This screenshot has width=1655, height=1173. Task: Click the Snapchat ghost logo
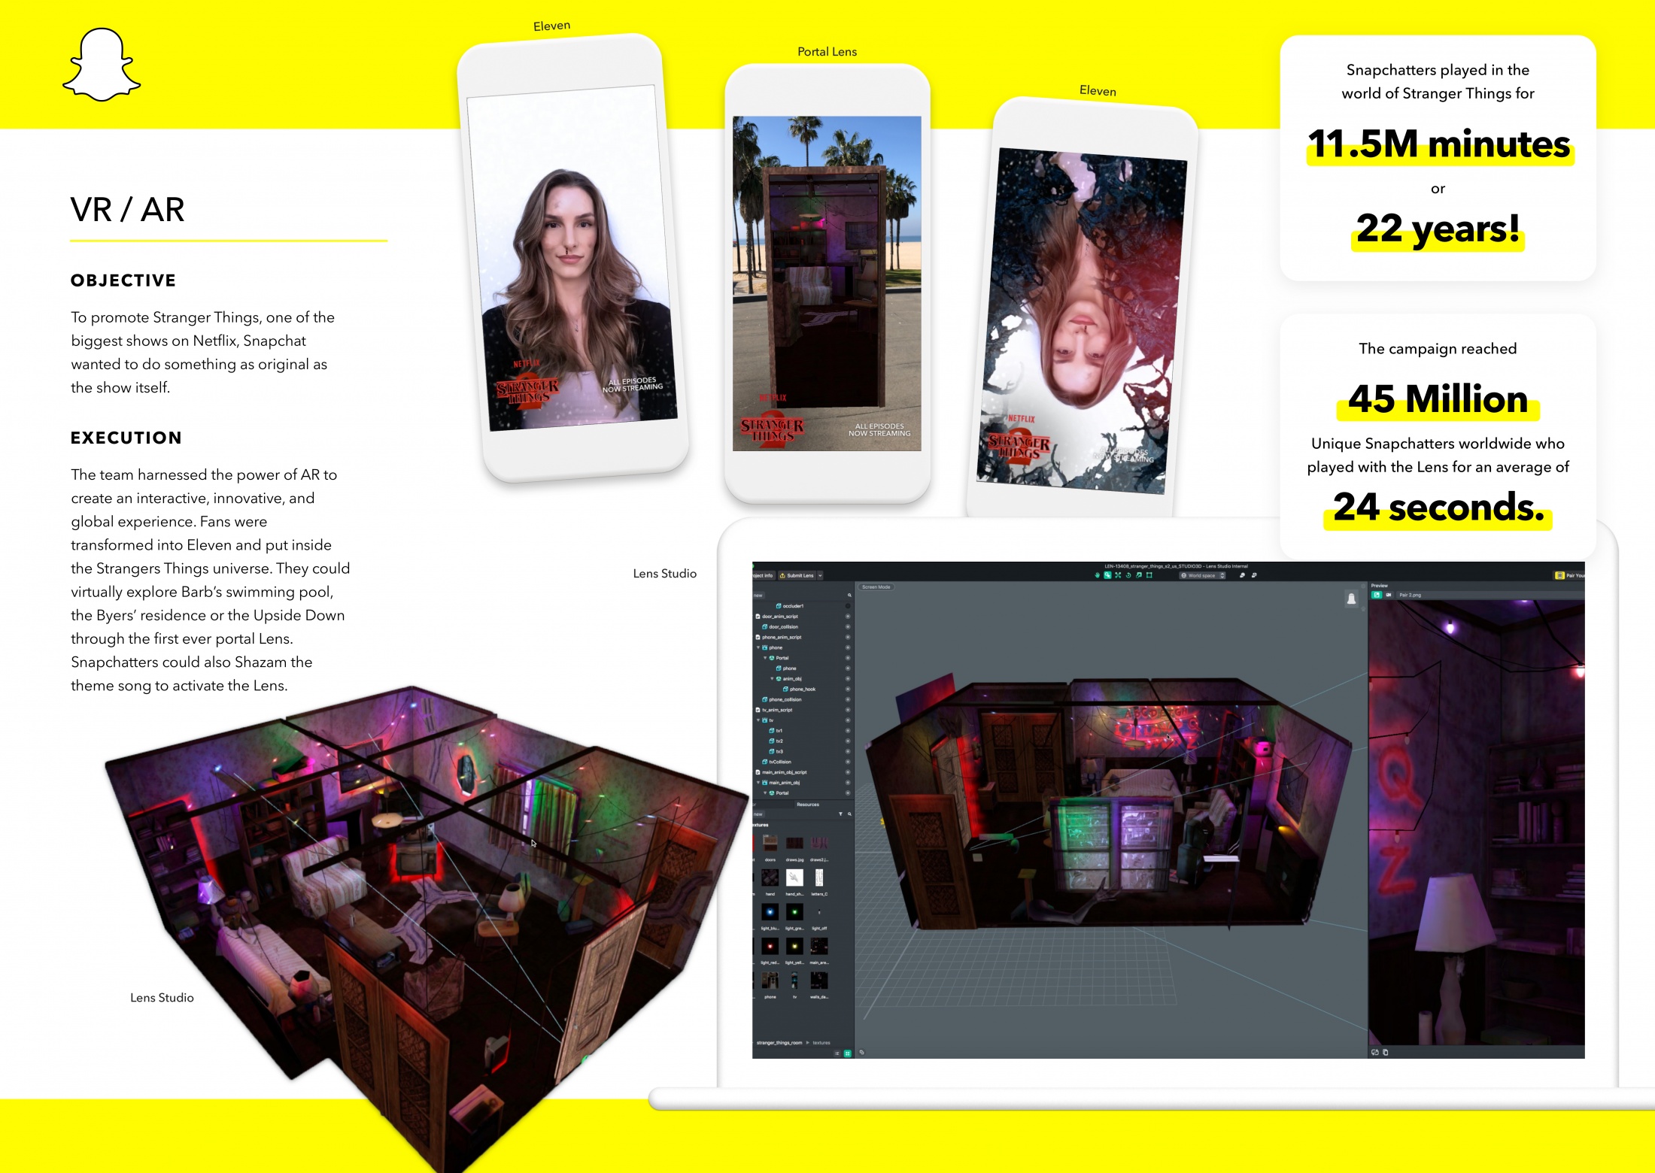point(102,65)
